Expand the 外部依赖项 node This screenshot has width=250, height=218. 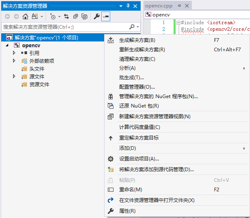coord(14,61)
